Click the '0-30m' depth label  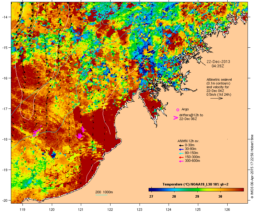pyautogui.click(x=190, y=145)
